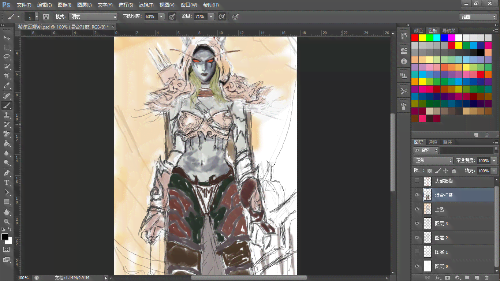Select the Healing Brush tool
The height and width of the screenshot is (281, 500).
(7, 96)
